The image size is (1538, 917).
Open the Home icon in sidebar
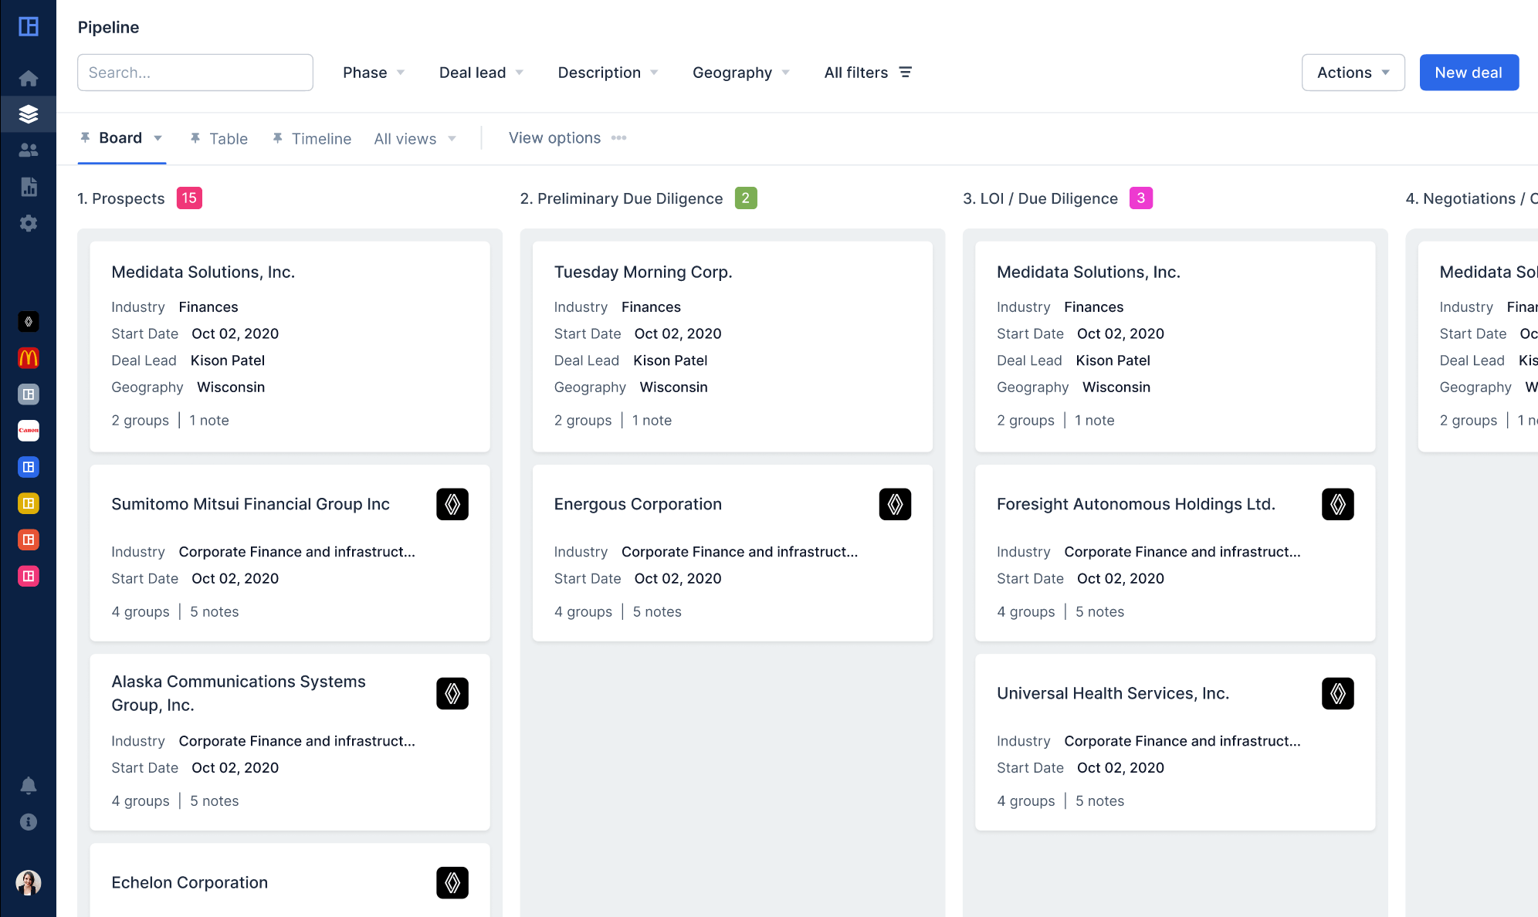pos(29,78)
